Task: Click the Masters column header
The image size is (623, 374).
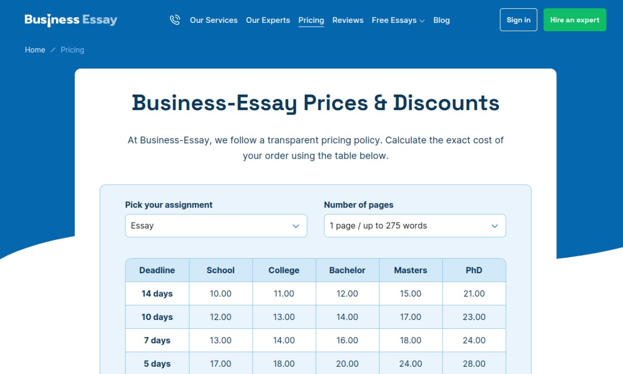Action: 411,270
